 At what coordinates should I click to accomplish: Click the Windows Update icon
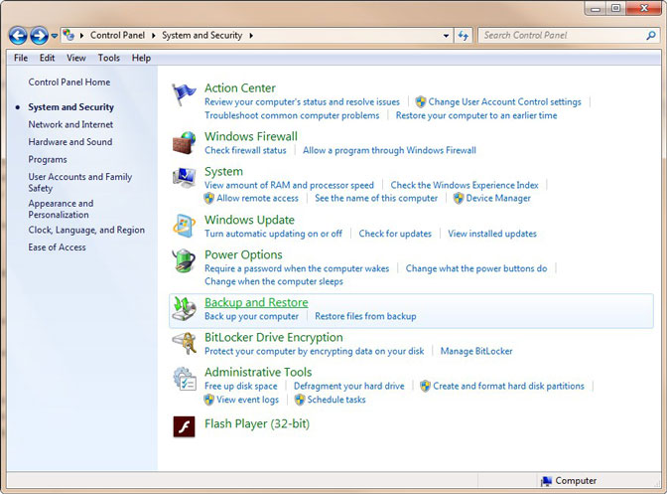pos(184,226)
